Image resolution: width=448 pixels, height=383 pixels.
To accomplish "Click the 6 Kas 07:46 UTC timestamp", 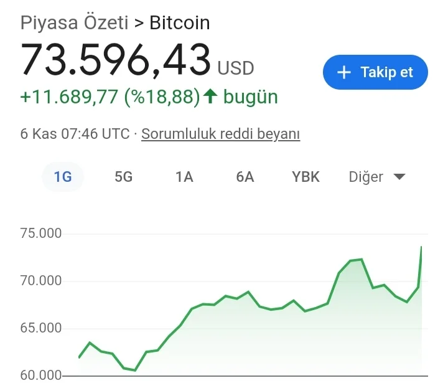I will pyautogui.click(x=75, y=134).
